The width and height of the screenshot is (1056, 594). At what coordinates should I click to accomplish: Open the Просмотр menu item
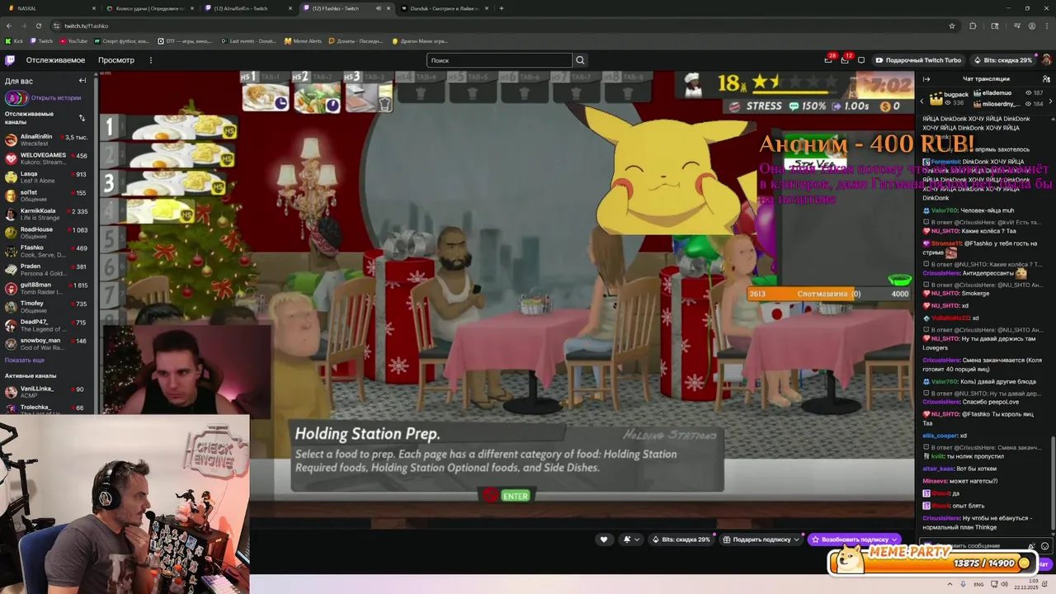tap(116, 60)
